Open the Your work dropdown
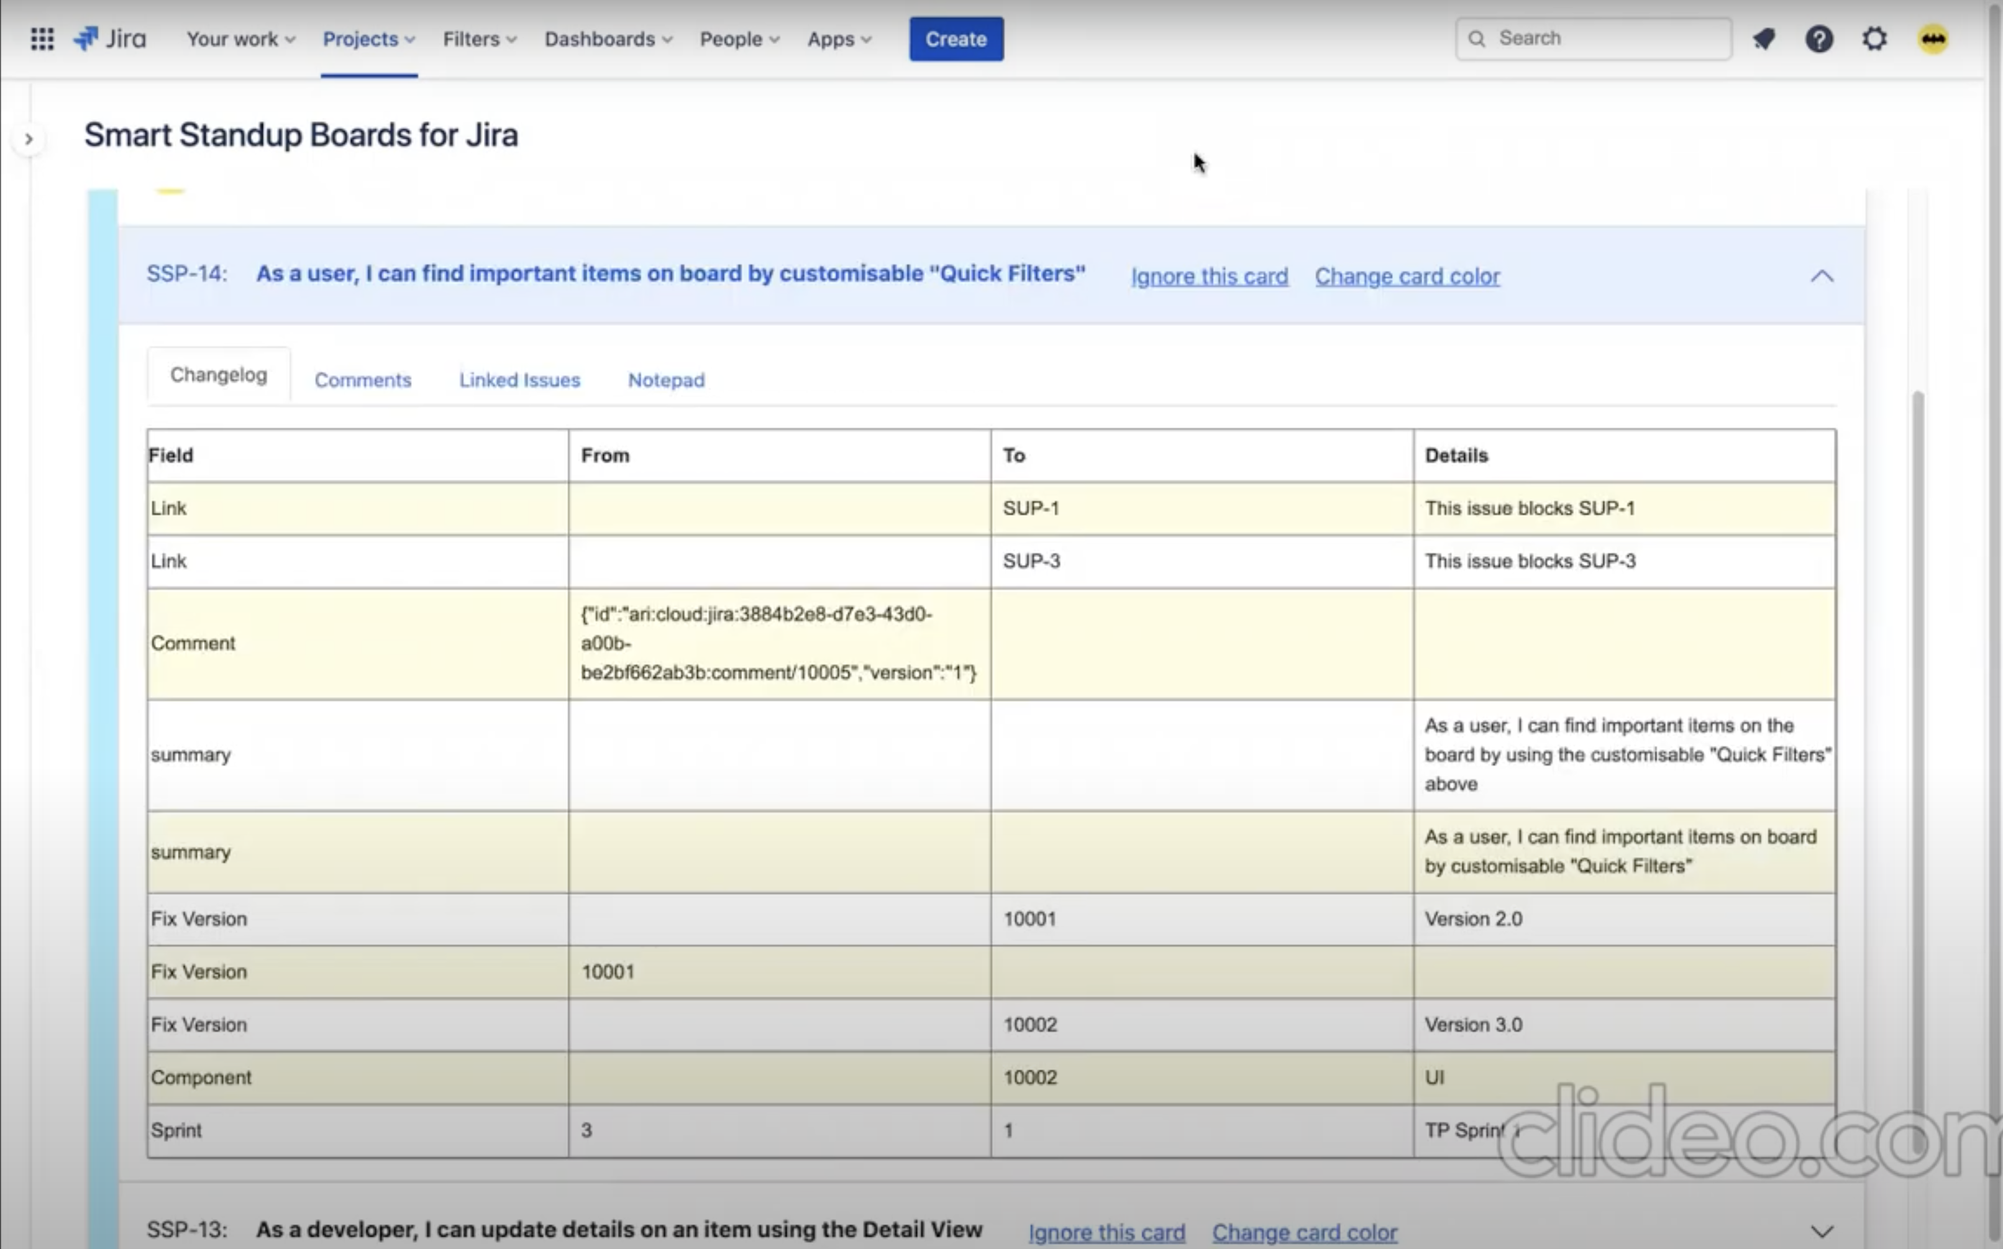This screenshot has height=1249, width=2003. pyautogui.click(x=240, y=39)
